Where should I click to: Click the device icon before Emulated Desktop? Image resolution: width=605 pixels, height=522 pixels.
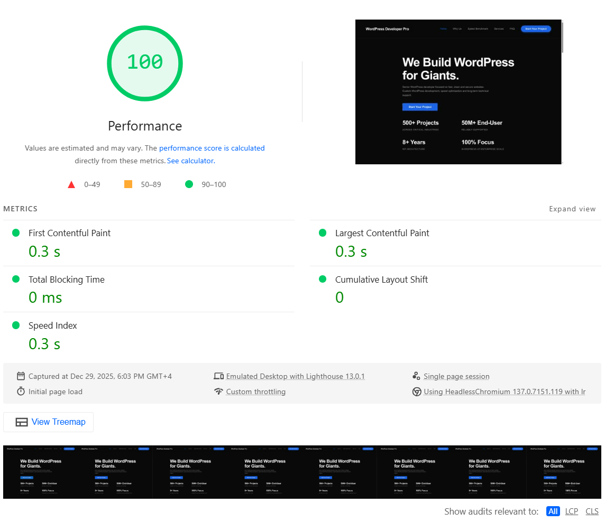219,376
